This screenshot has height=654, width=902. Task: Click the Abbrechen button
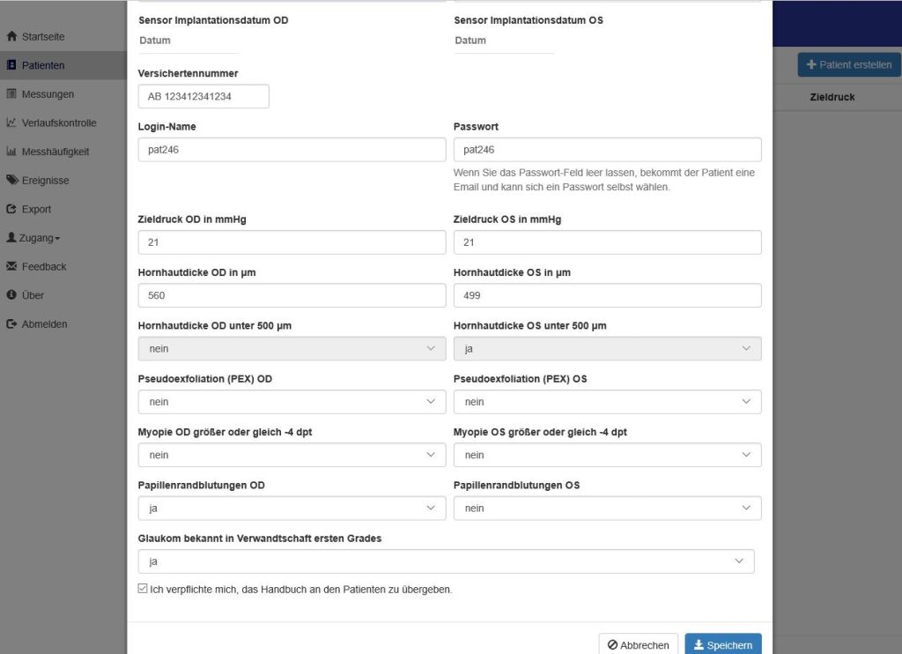639,645
